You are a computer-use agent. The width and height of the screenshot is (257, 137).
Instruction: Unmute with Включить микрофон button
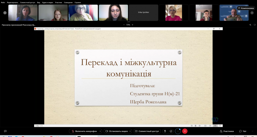coord(84,131)
